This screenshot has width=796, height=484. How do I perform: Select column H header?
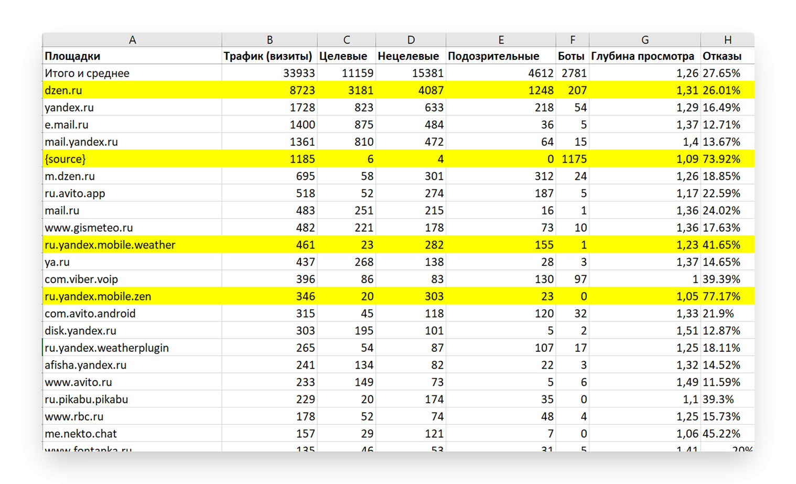pos(728,40)
